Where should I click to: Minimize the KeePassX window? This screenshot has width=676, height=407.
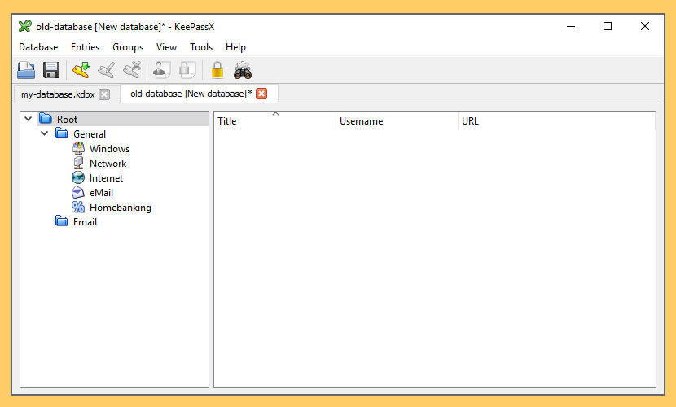(571, 26)
